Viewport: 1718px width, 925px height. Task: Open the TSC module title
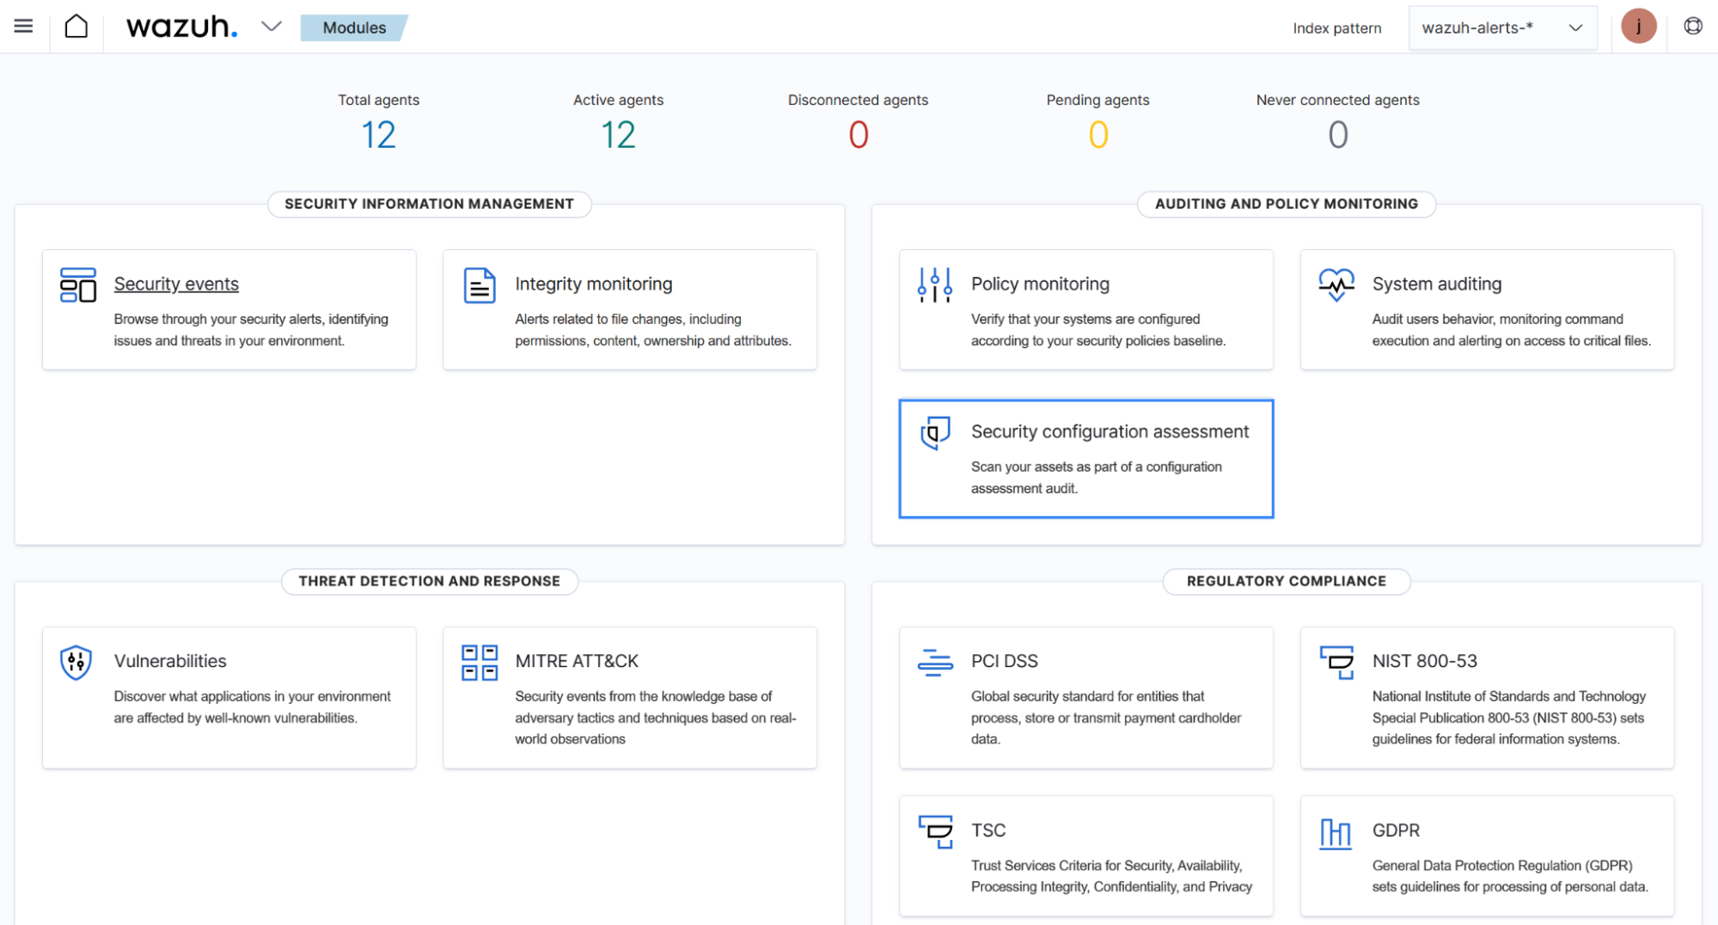click(988, 830)
